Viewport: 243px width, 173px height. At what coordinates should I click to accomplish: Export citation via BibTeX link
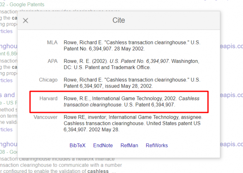[78, 145]
